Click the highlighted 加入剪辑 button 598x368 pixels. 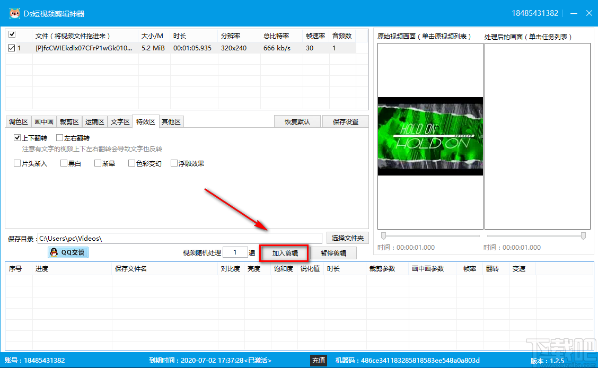click(x=285, y=253)
